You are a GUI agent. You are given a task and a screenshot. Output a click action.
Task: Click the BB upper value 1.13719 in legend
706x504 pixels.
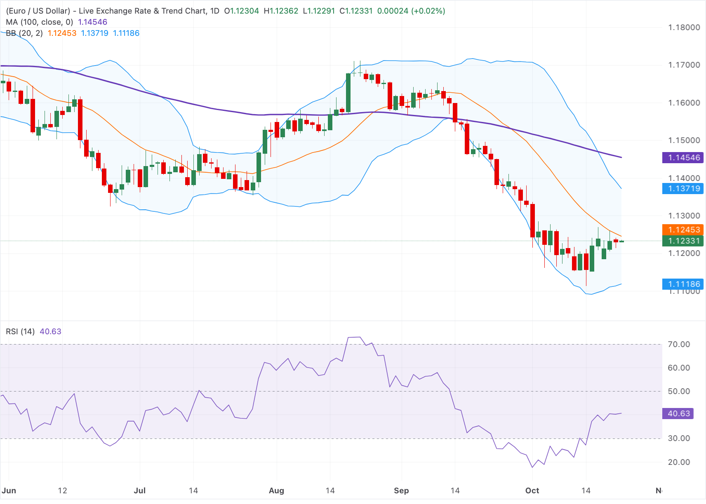(x=95, y=33)
